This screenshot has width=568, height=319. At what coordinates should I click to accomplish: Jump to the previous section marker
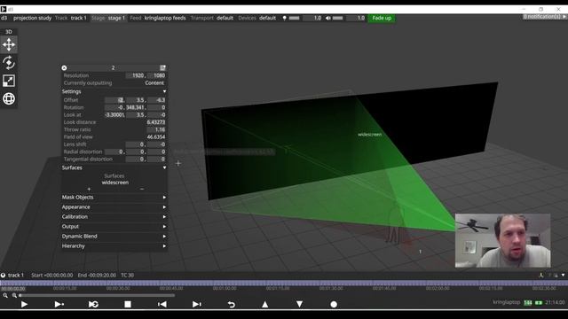[x=162, y=305]
